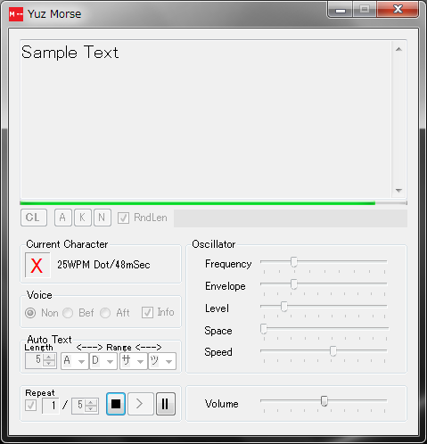
Task: Pause playback with the pause button
Action: (166, 404)
